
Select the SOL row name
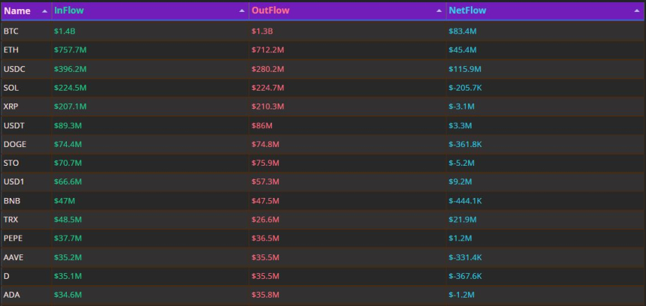(x=11, y=88)
